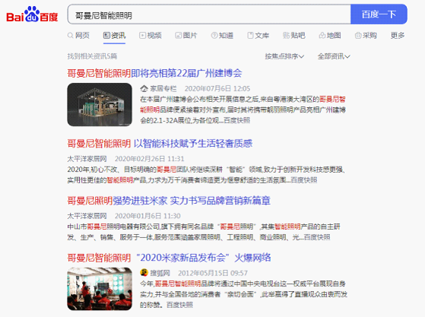This screenshot has height=317, width=425.
Task: Click the result count text 找到相关资讯5篇
Action: pos(92,56)
